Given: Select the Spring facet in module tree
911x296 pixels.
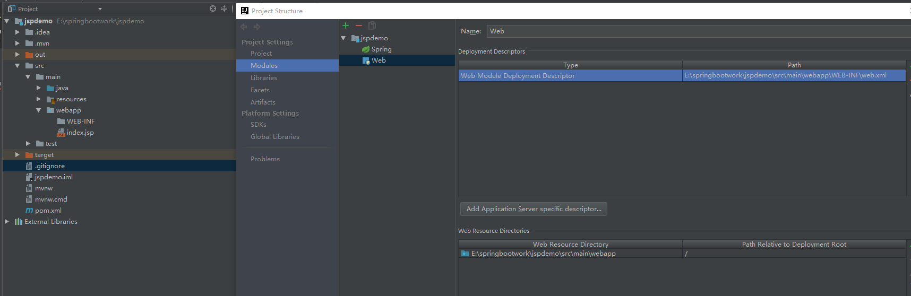Looking at the screenshot, I should point(381,49).
